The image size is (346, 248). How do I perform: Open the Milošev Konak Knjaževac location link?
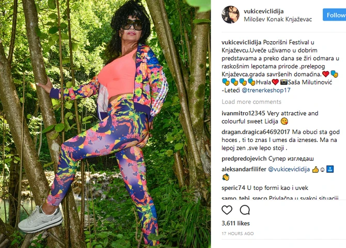point(278,20)
